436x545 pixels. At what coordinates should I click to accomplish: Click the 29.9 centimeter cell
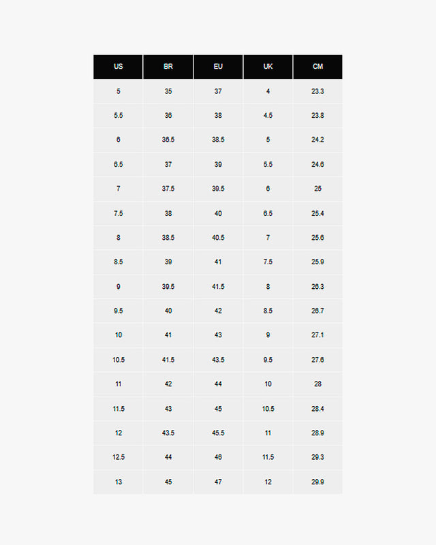pyautogui.click(x=317, y=482)
